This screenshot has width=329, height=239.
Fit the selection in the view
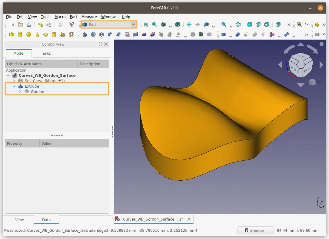coord(155,24)
